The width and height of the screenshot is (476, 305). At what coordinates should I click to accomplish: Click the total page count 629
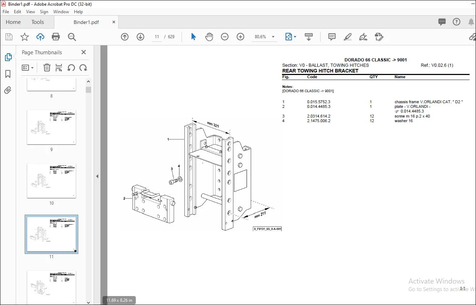pyautogui.click(x=171, y=37)
